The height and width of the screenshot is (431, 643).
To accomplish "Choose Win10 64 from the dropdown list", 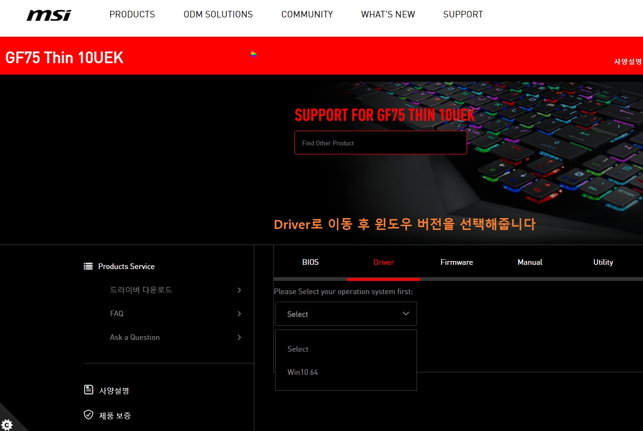I will [303, 372].
